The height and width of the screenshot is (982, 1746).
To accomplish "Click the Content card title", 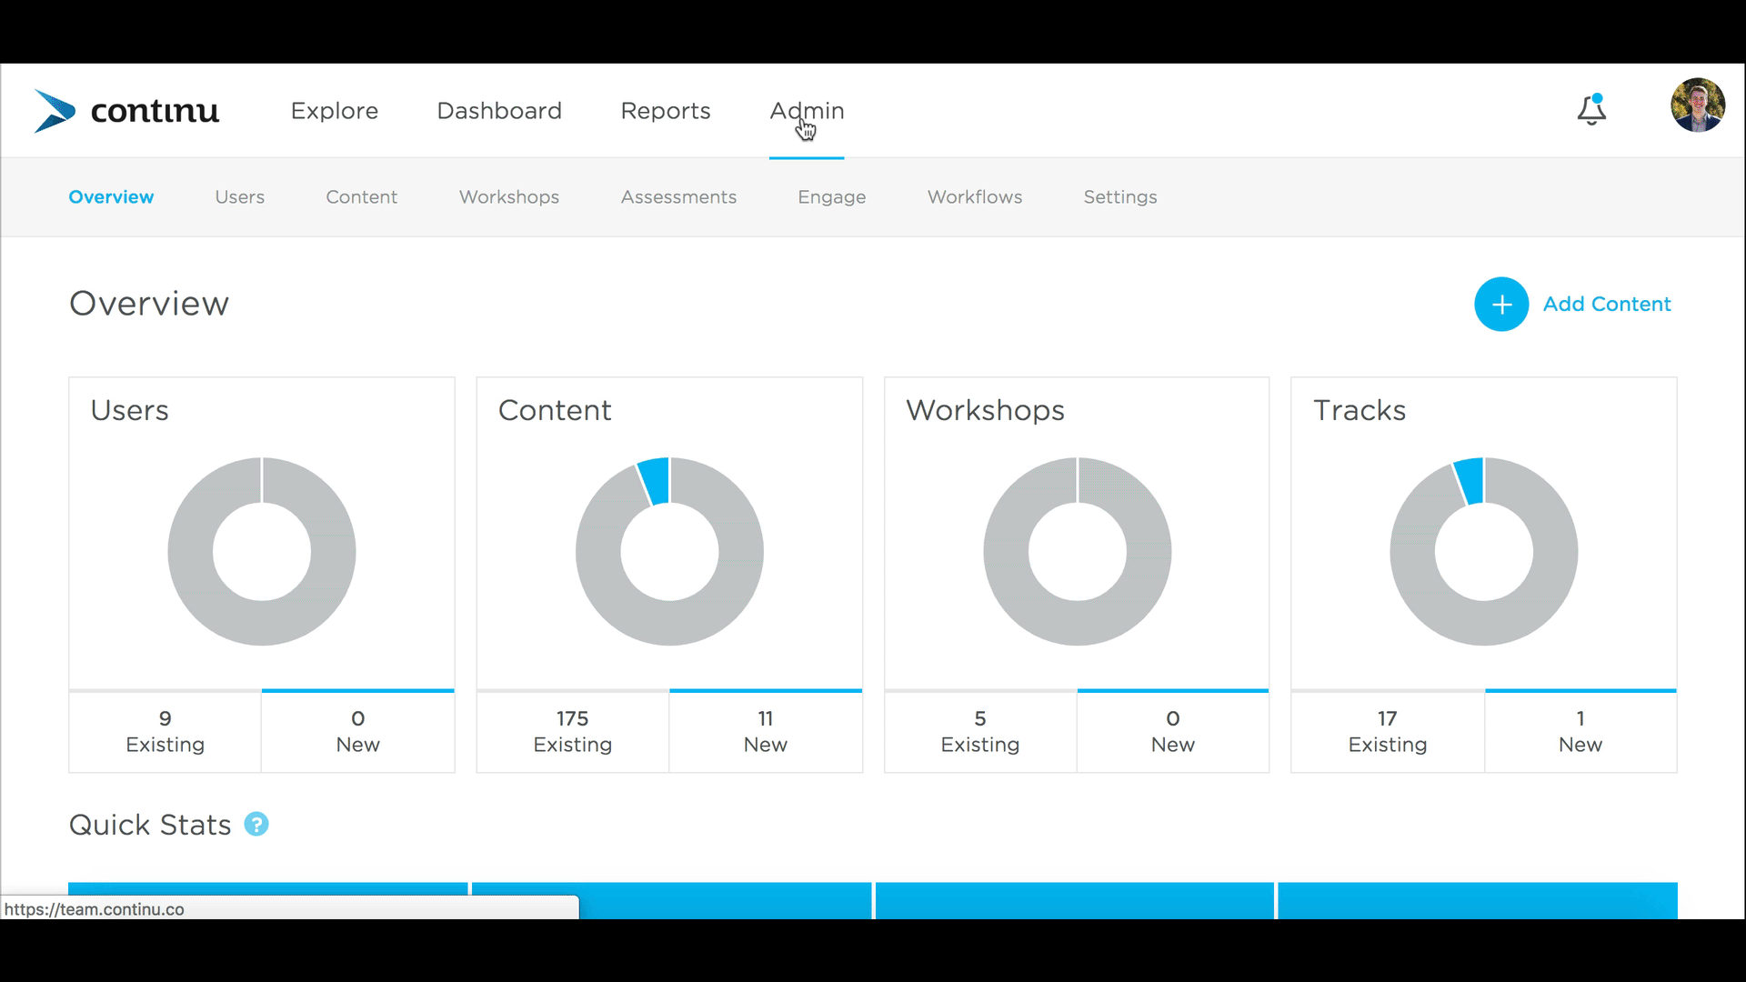I will coord(555,410).
